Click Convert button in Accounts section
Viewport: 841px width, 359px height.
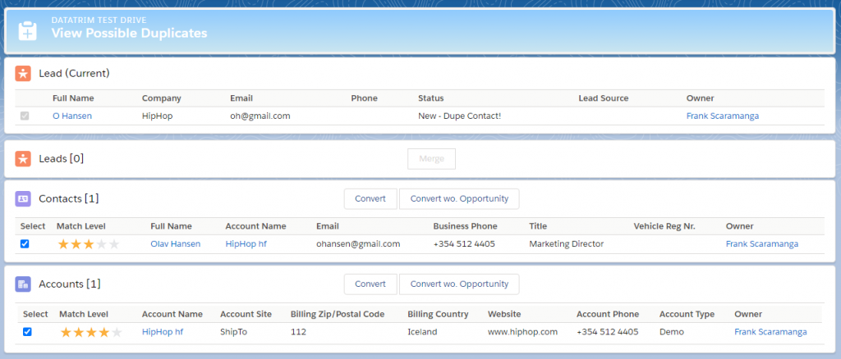[370, 284]
